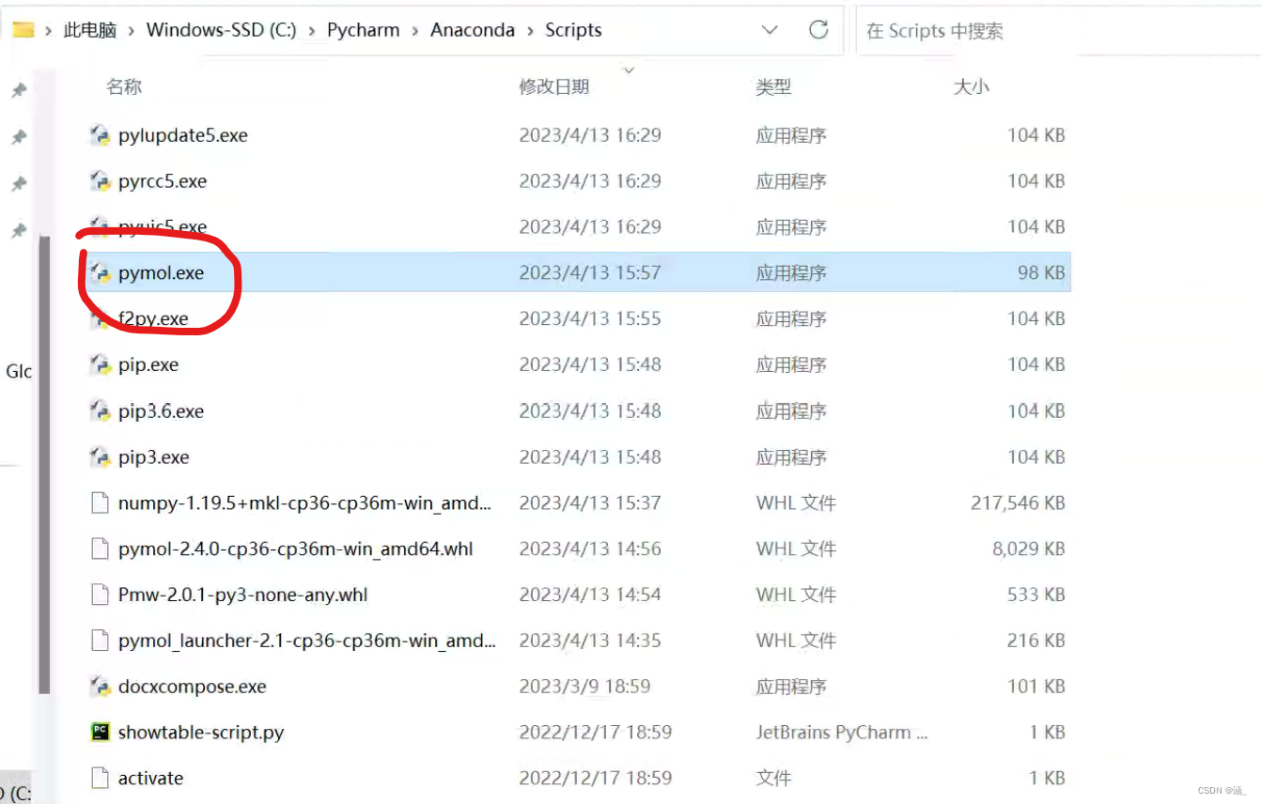Select the pip3.6.exe file name
This screenshot has height=804, width=1261.
[161, 411]
